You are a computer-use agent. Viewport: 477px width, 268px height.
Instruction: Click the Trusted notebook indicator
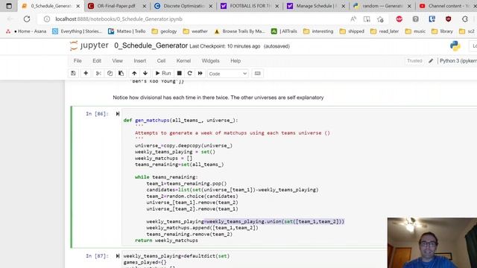(414, 61)
